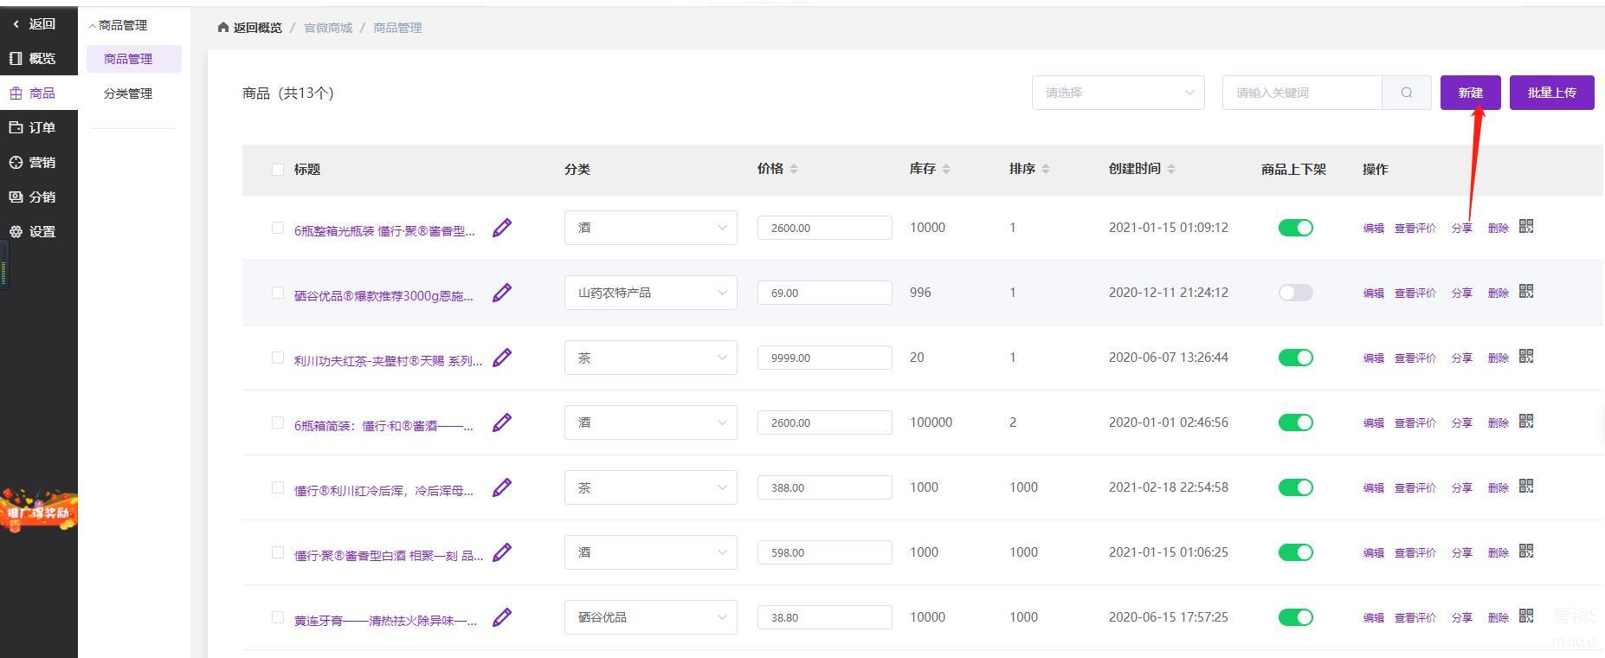Click the search magnifier icon
Screen dimensions: 1605x658
click(1406, 93)
